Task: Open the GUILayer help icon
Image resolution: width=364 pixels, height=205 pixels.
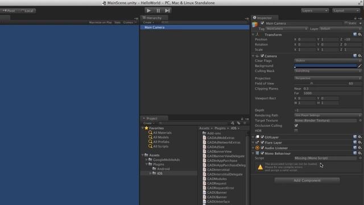Action: coord(355,137)
